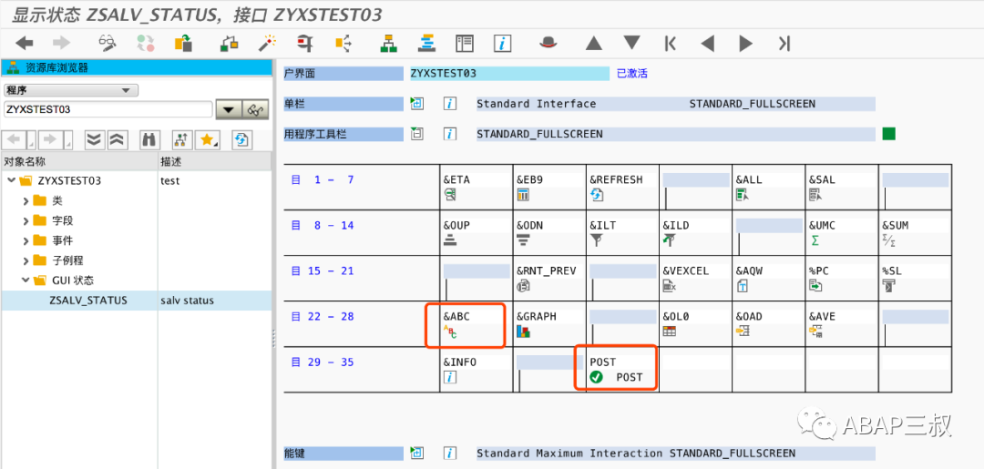Viewport: 984px width, 469px height.
Task: Click the &ILT filter icon
Action: coord(596,240)
